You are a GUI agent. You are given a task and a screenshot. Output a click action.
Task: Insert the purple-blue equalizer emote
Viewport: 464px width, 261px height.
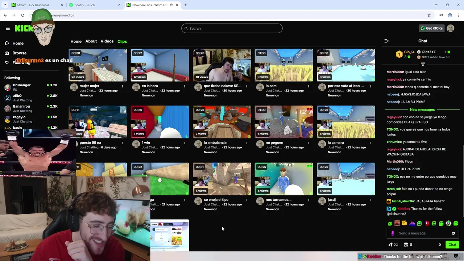412,223
